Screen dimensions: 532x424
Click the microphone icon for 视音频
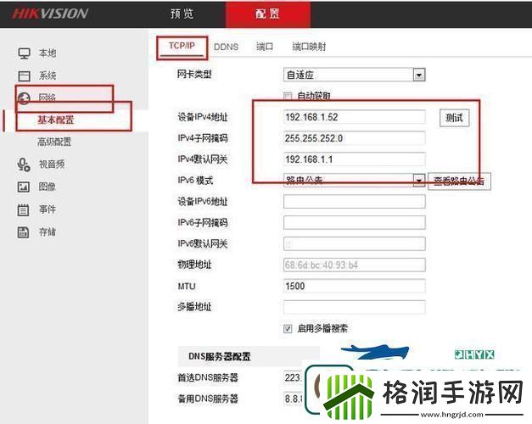coord(24,165)
